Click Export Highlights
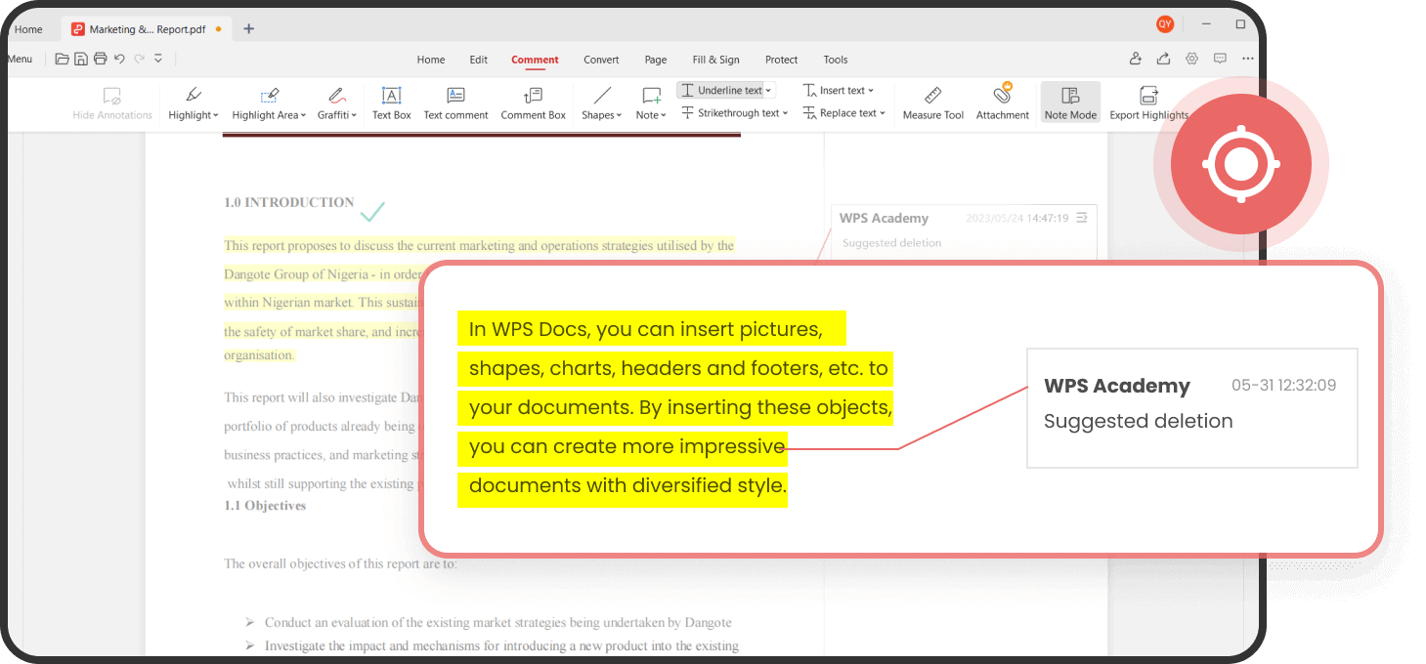The height and width of the screenshot is (664, 1426). click(1149, 103)
